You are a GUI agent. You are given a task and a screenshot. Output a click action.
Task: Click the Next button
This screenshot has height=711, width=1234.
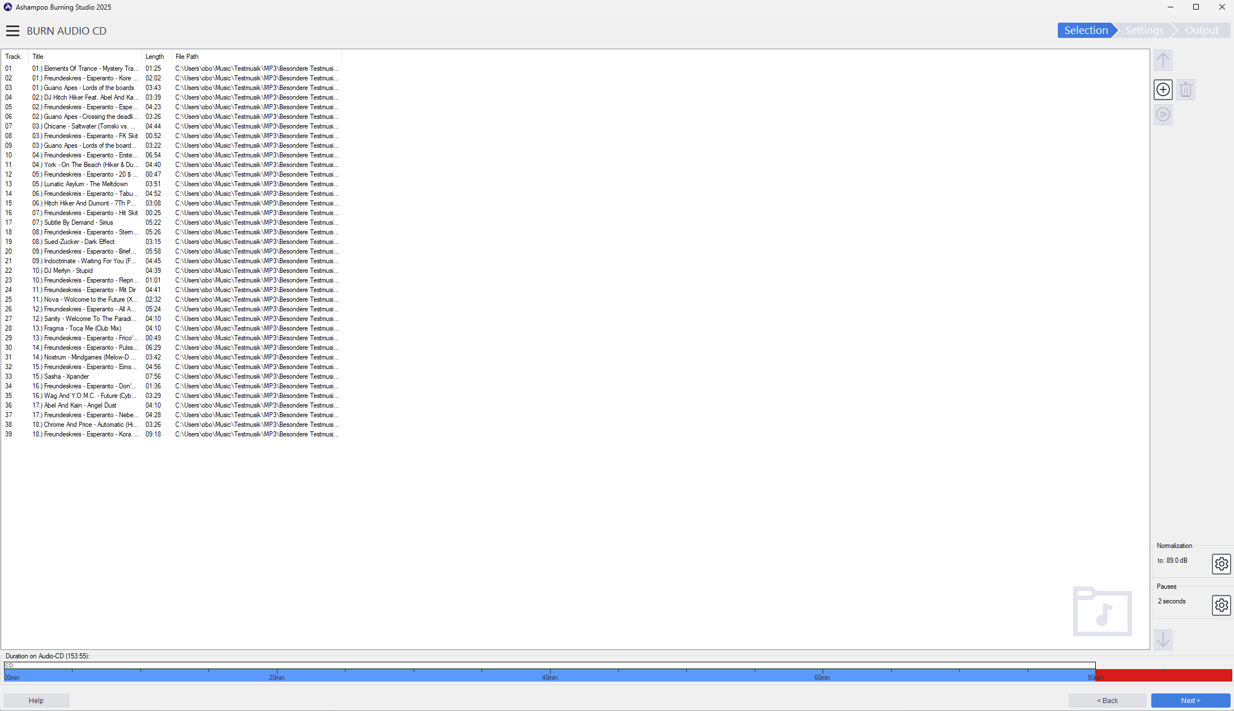[x=1190, y=701]
